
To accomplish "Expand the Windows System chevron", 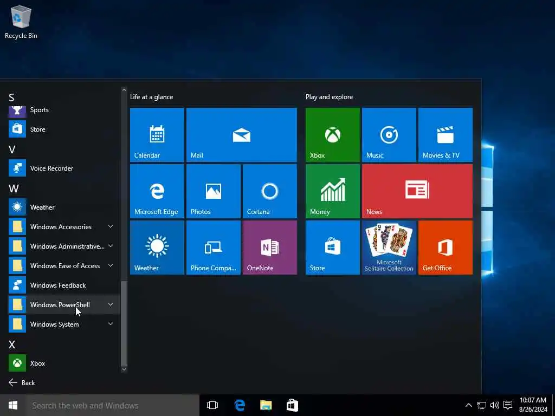I will coord(111,324).
